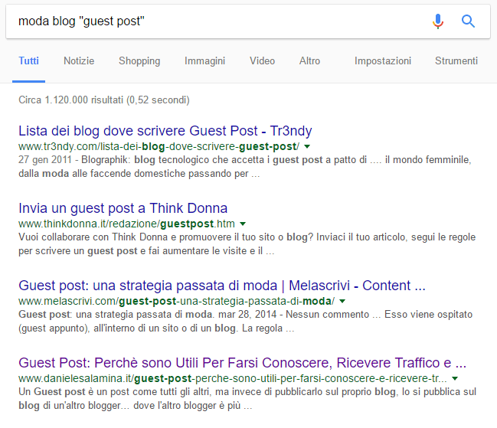
Task: Open the Impostazioni menu
Action: point(382,61)
